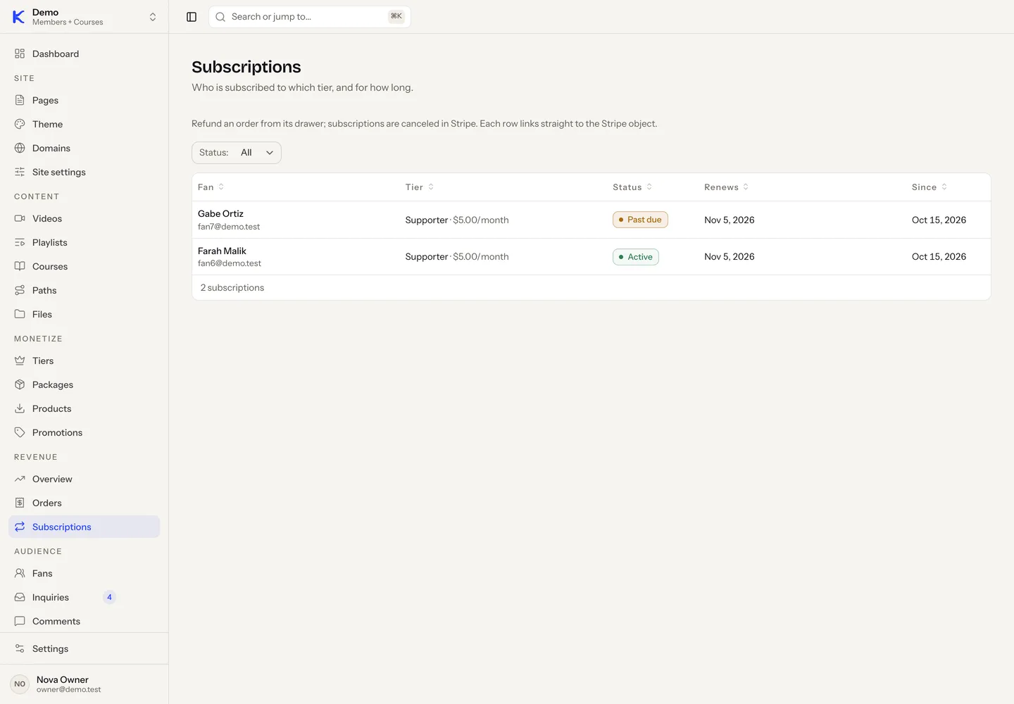
Task: Sort table by Status column
Action: coord(632,187)
